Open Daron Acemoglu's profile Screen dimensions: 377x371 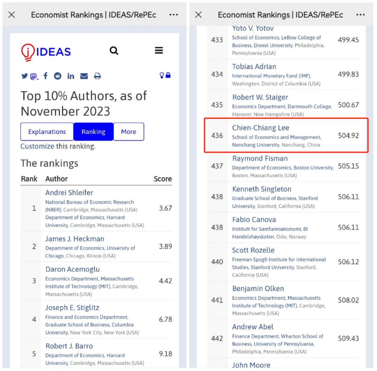[x=72, y=269]
